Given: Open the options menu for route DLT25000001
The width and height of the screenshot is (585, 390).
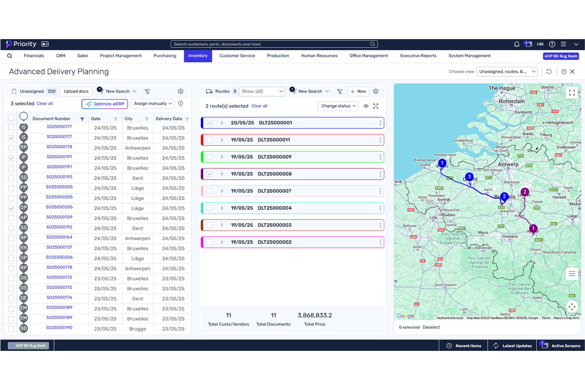Looking at the screenshot, I should click(x=380, y=123).
